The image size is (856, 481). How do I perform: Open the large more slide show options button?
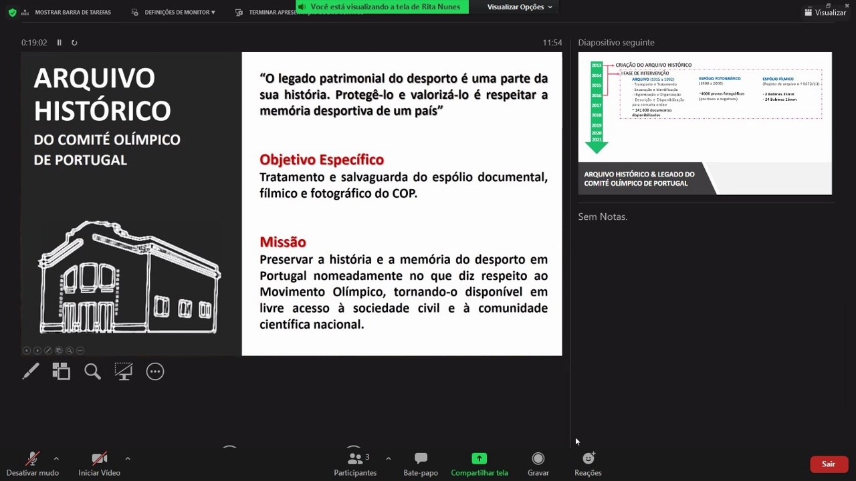pos(155,371)
